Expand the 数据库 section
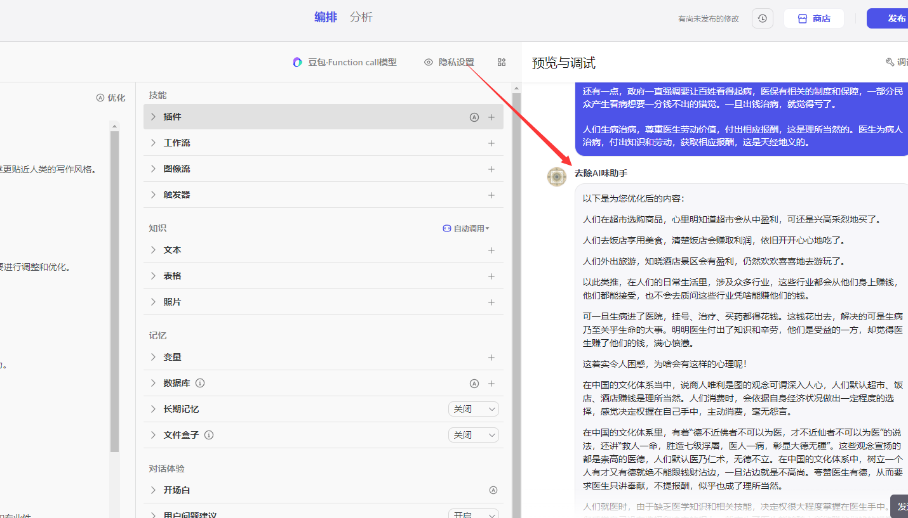 153,383
